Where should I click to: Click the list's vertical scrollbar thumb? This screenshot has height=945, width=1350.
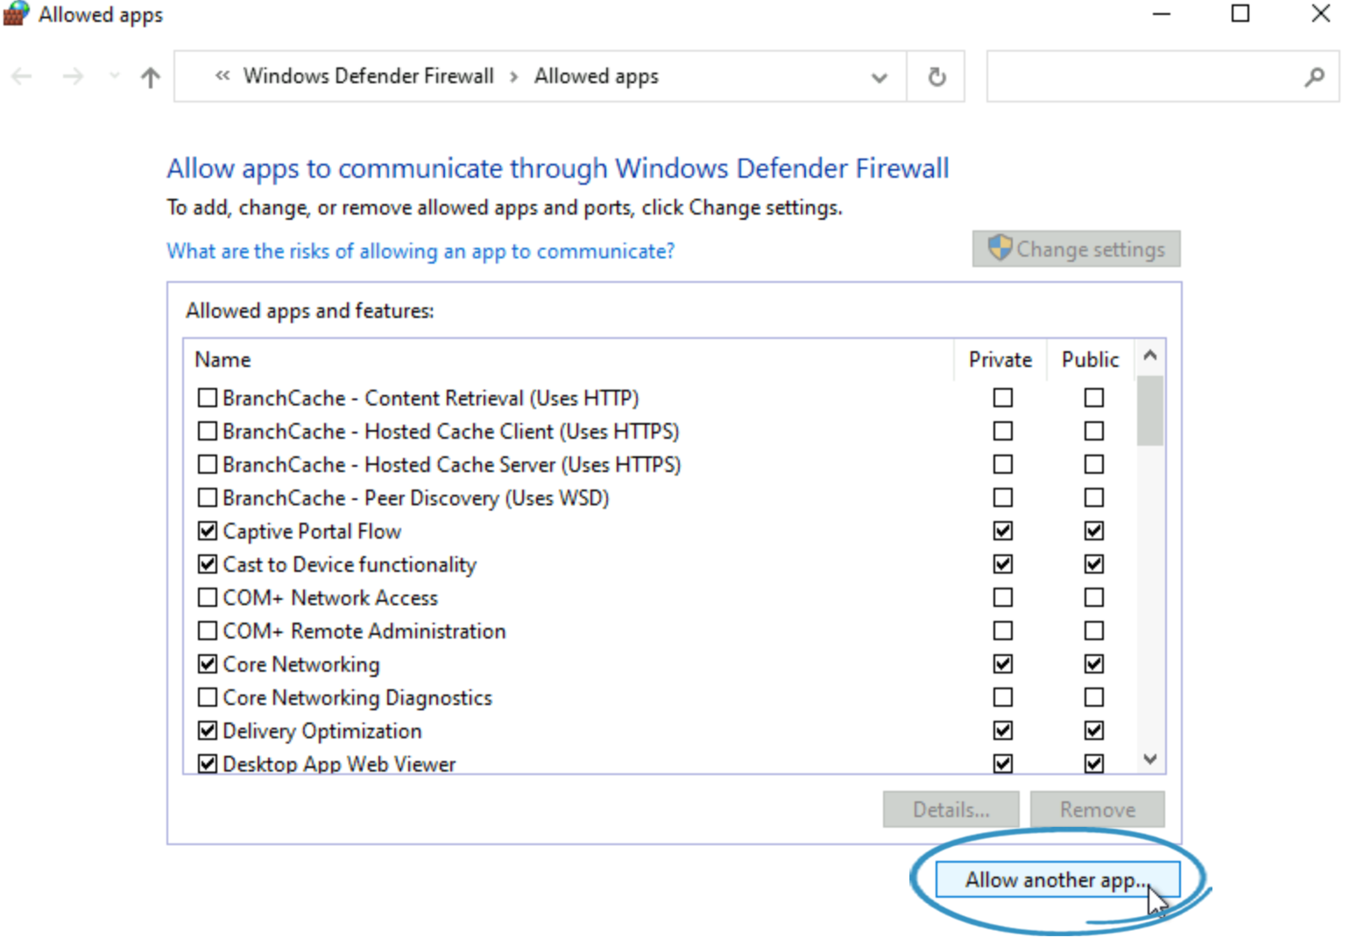[x=1150, y=411]
